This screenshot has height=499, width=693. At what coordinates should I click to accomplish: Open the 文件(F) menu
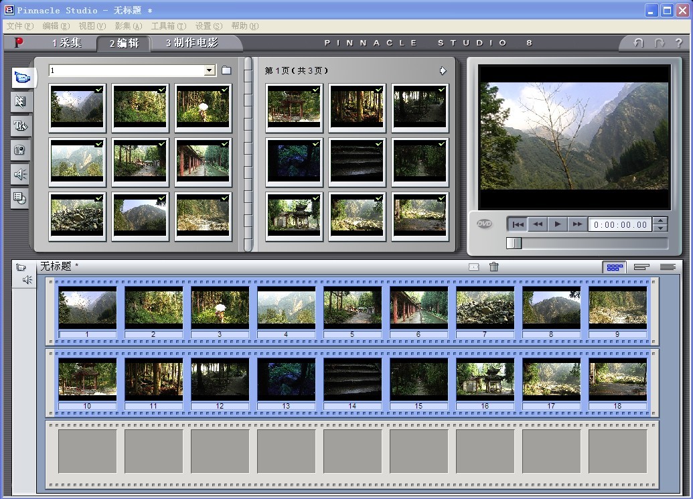[19, 26]
